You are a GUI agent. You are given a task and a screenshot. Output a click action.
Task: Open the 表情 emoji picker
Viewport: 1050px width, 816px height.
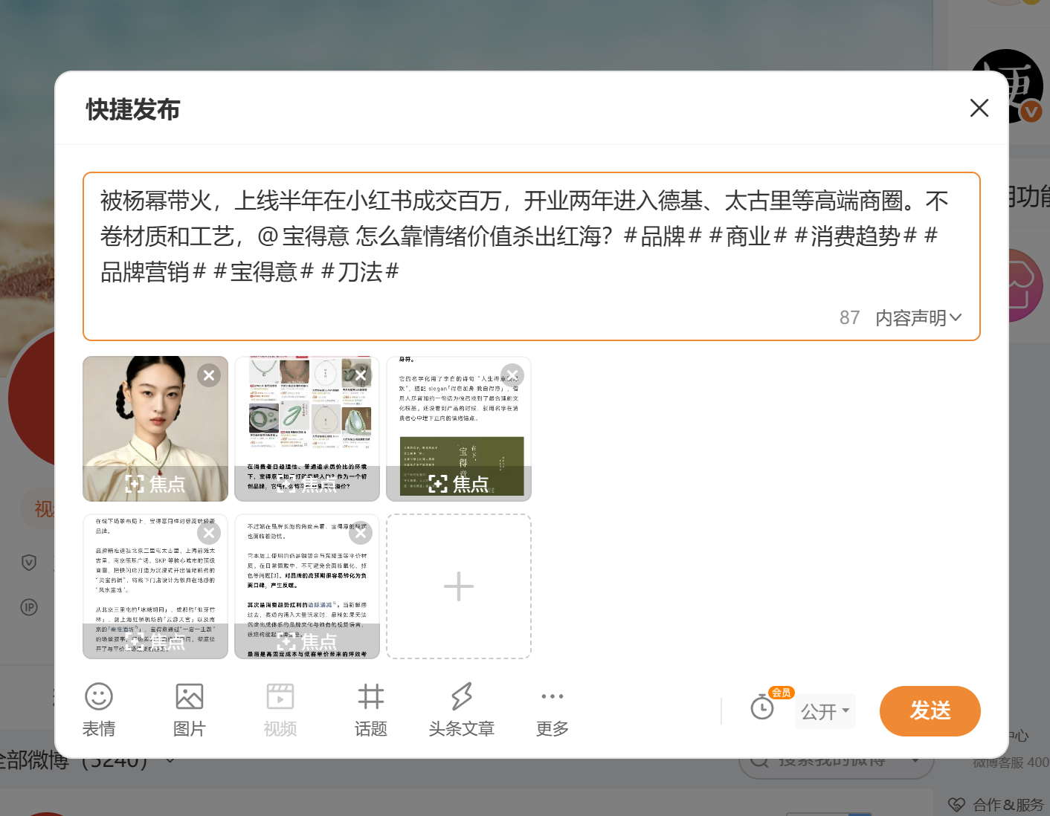point(99,710)
